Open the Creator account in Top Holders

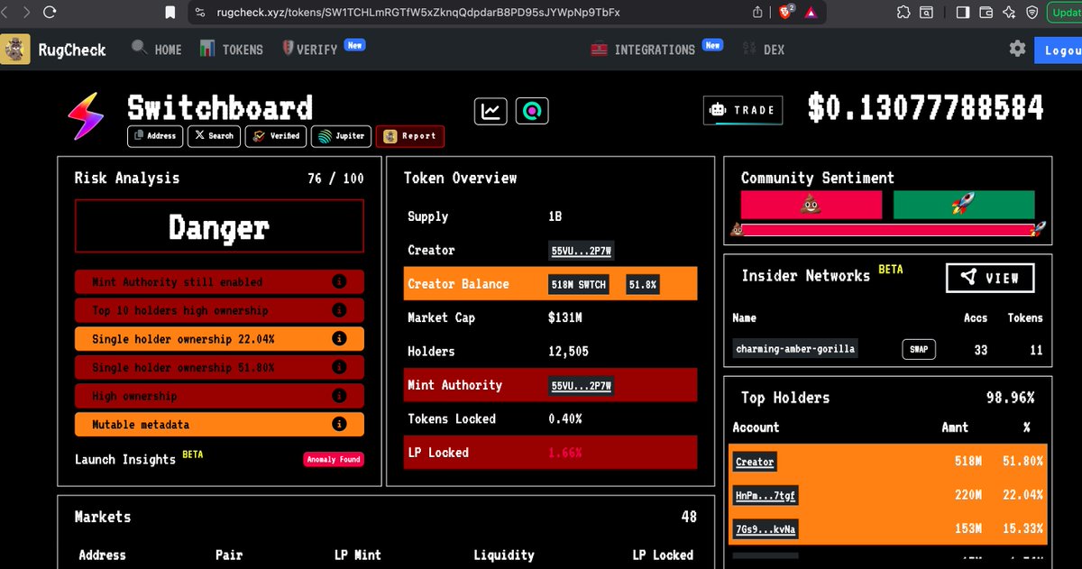[x=755, y=462]
